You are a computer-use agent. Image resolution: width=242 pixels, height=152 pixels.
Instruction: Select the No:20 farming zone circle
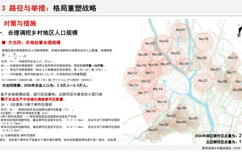tap(202, 61)
